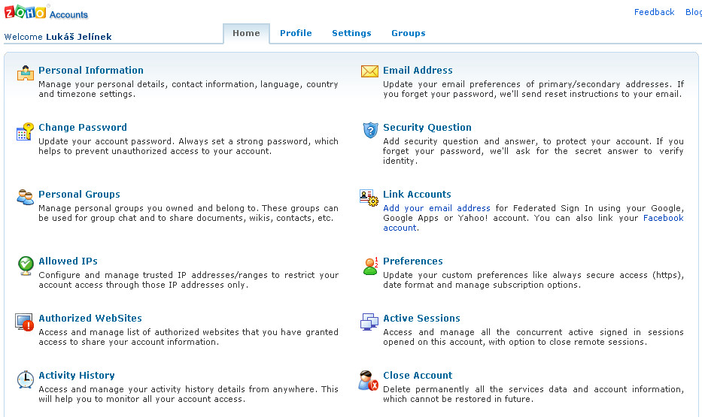The width and height of the screenshot is (702, 417).
Task: Click the Zoho Accounts logo
Action: (46, 13)
